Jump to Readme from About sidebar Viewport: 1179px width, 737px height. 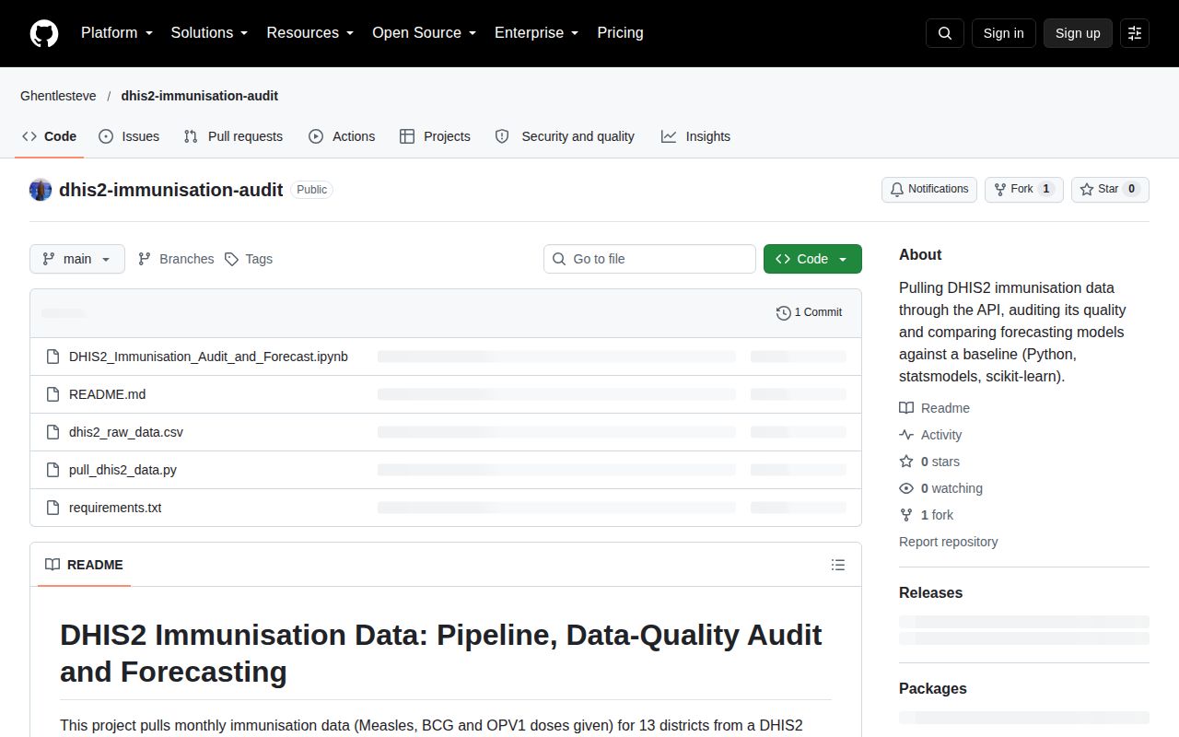[x=935, y=408]
